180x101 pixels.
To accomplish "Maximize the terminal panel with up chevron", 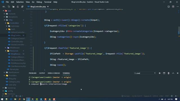I will click(173, 73).
